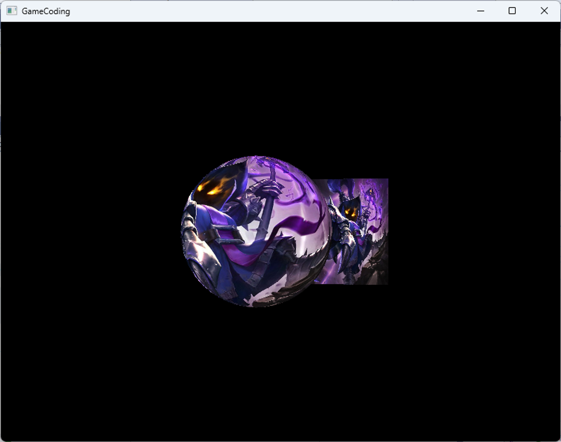561x442 pixels.
Task: Minimize the GameCoding window
Action: click(480, 11)
